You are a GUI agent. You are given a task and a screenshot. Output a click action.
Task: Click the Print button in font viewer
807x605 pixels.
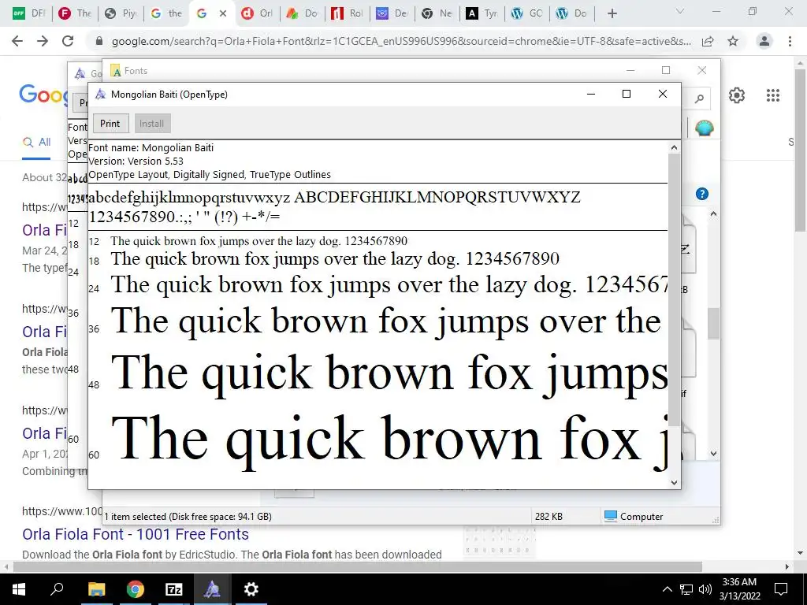(110, 124)
